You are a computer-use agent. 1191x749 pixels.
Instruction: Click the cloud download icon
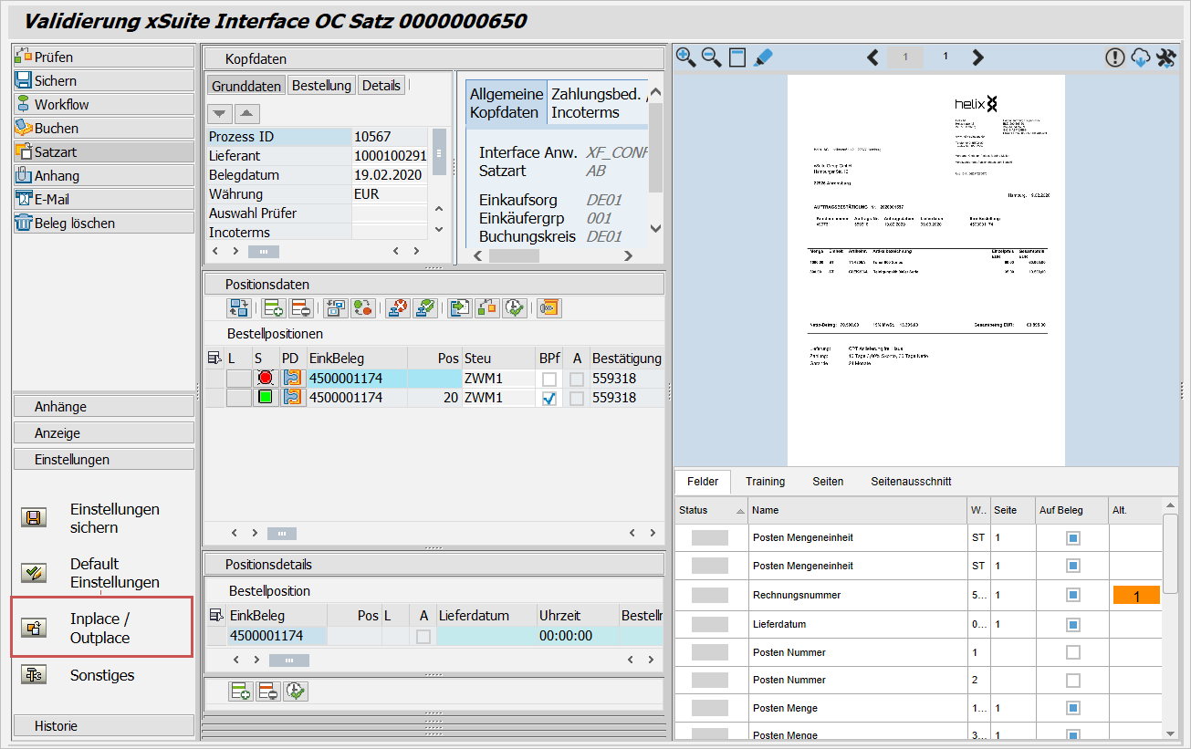tap(1140, 57)
